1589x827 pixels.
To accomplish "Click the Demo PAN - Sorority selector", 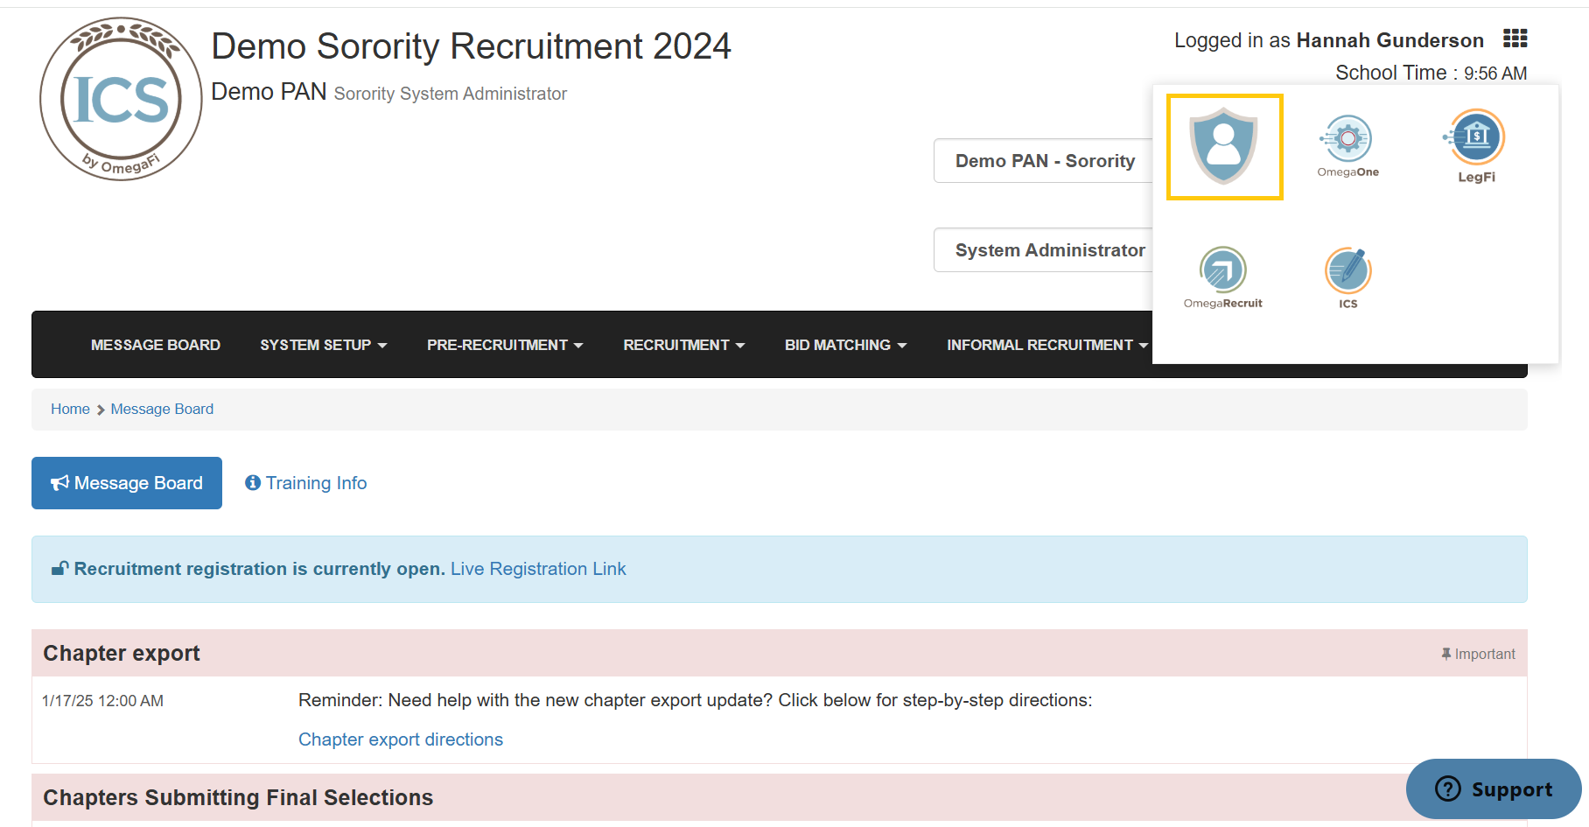I will coord(1044,161).
